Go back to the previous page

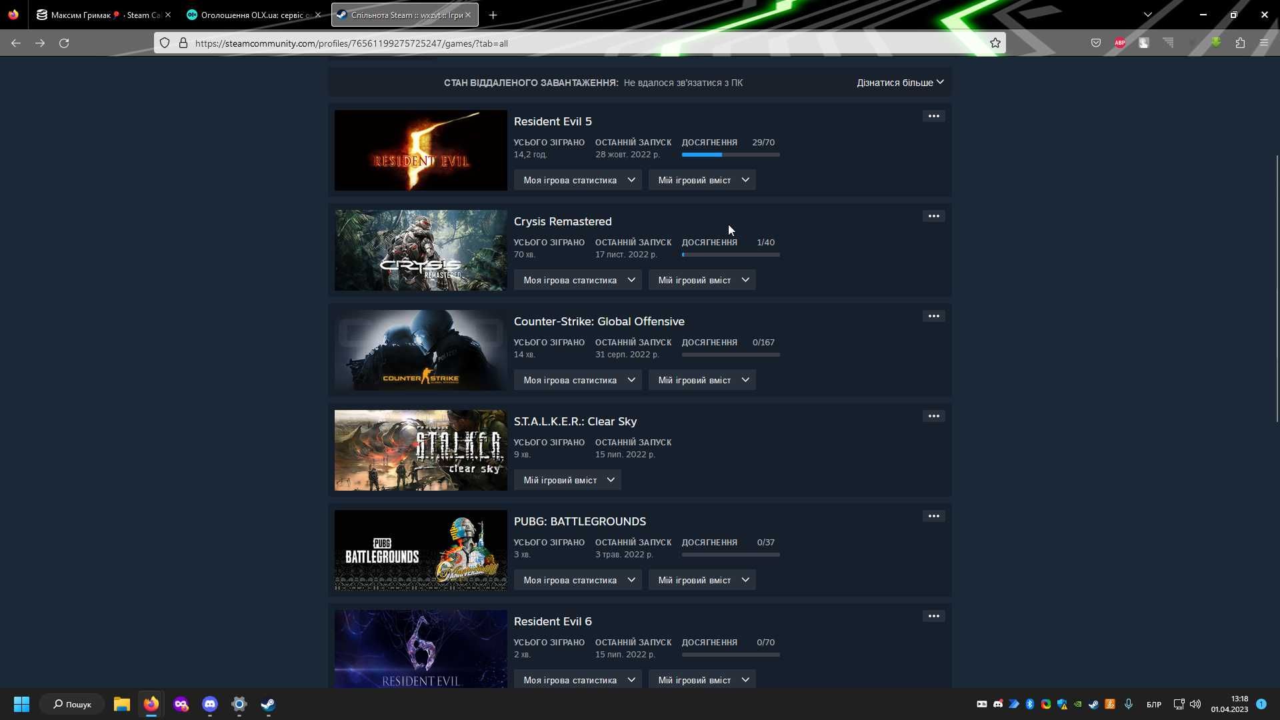(x=16, y=43)
